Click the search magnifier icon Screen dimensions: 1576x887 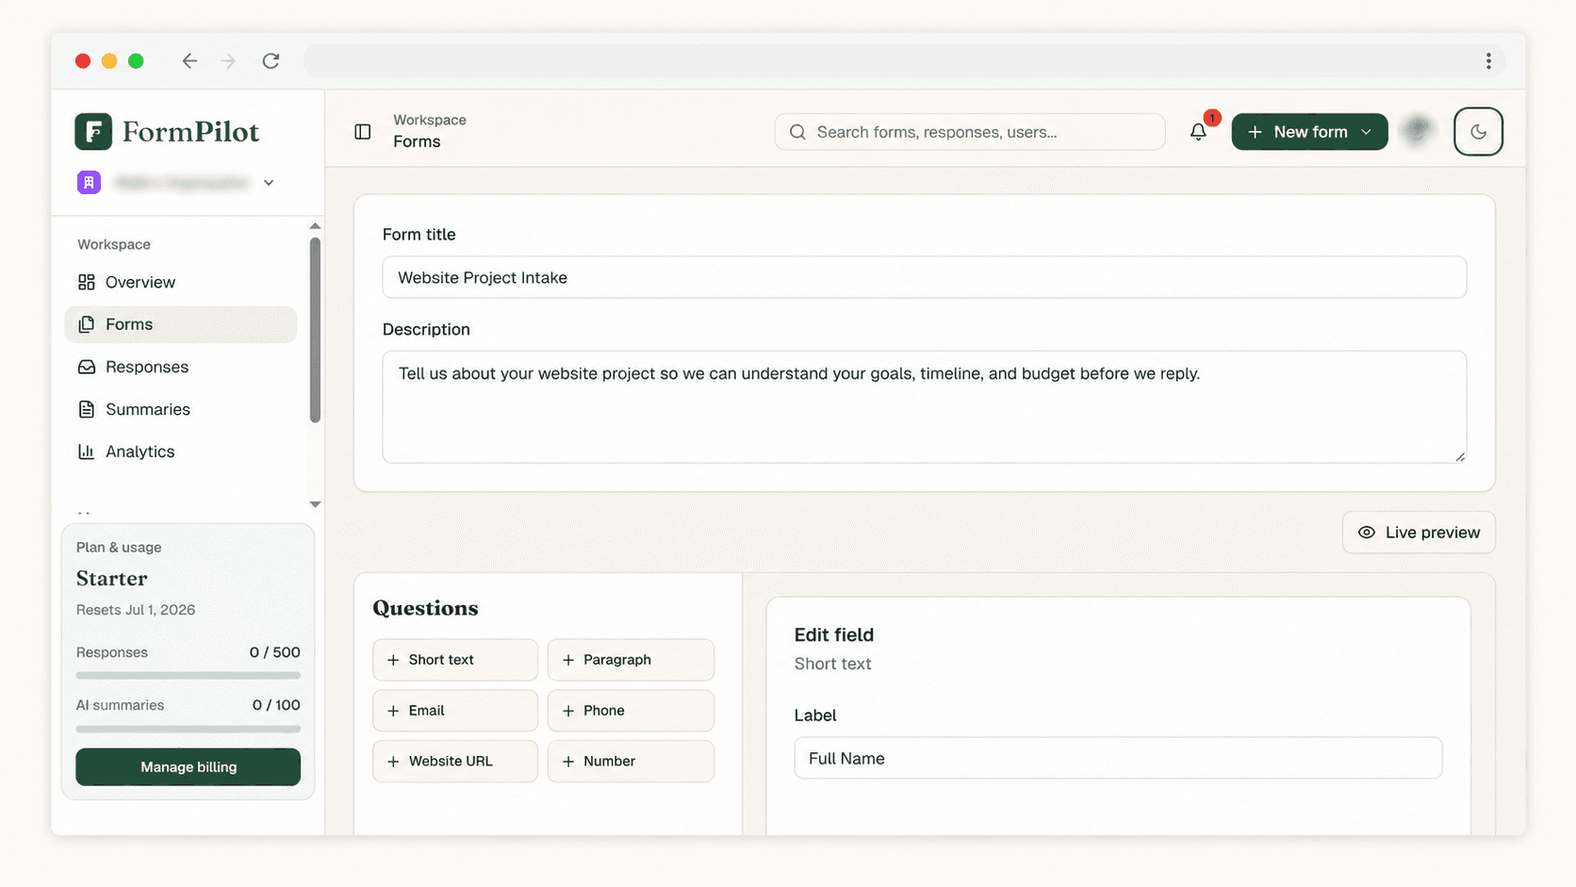[797, 132]
